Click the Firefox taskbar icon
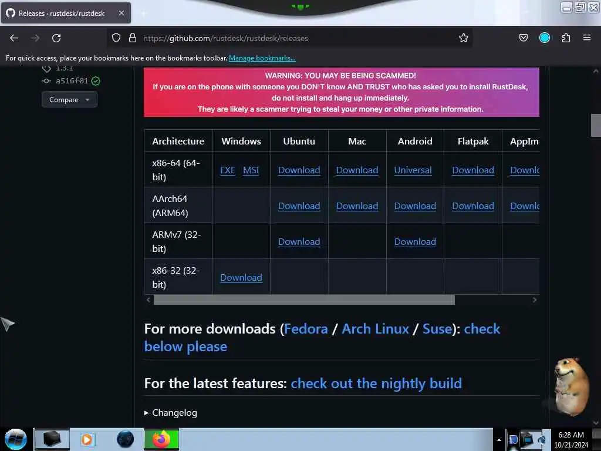 click(161, 439)
